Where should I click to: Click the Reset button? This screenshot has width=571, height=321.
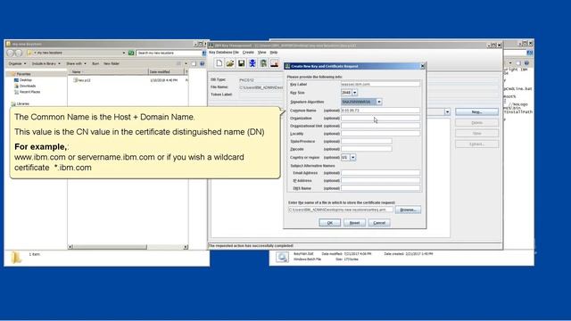click(354, 223)
